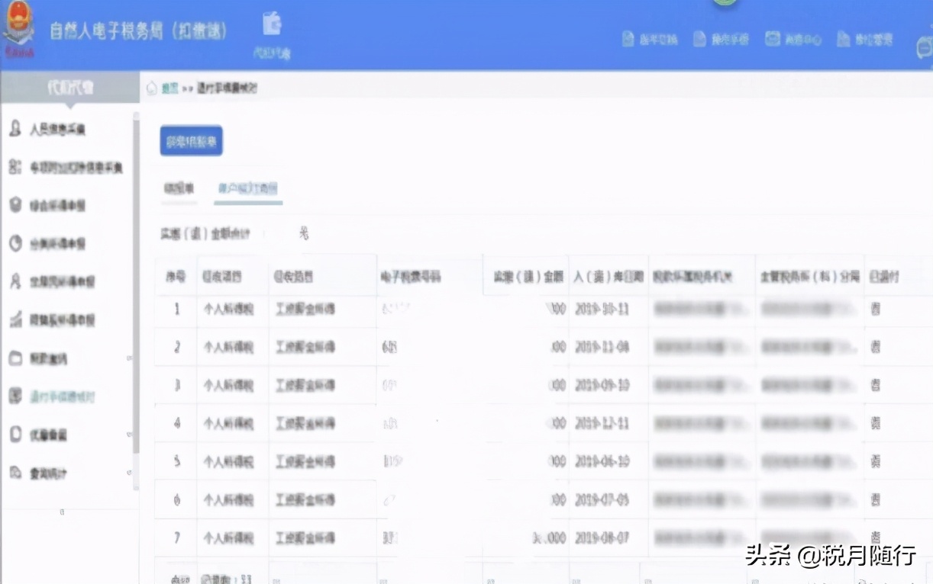Select table row 3 showing 个人所得税
933x584 pixels.
coord(229,385)
